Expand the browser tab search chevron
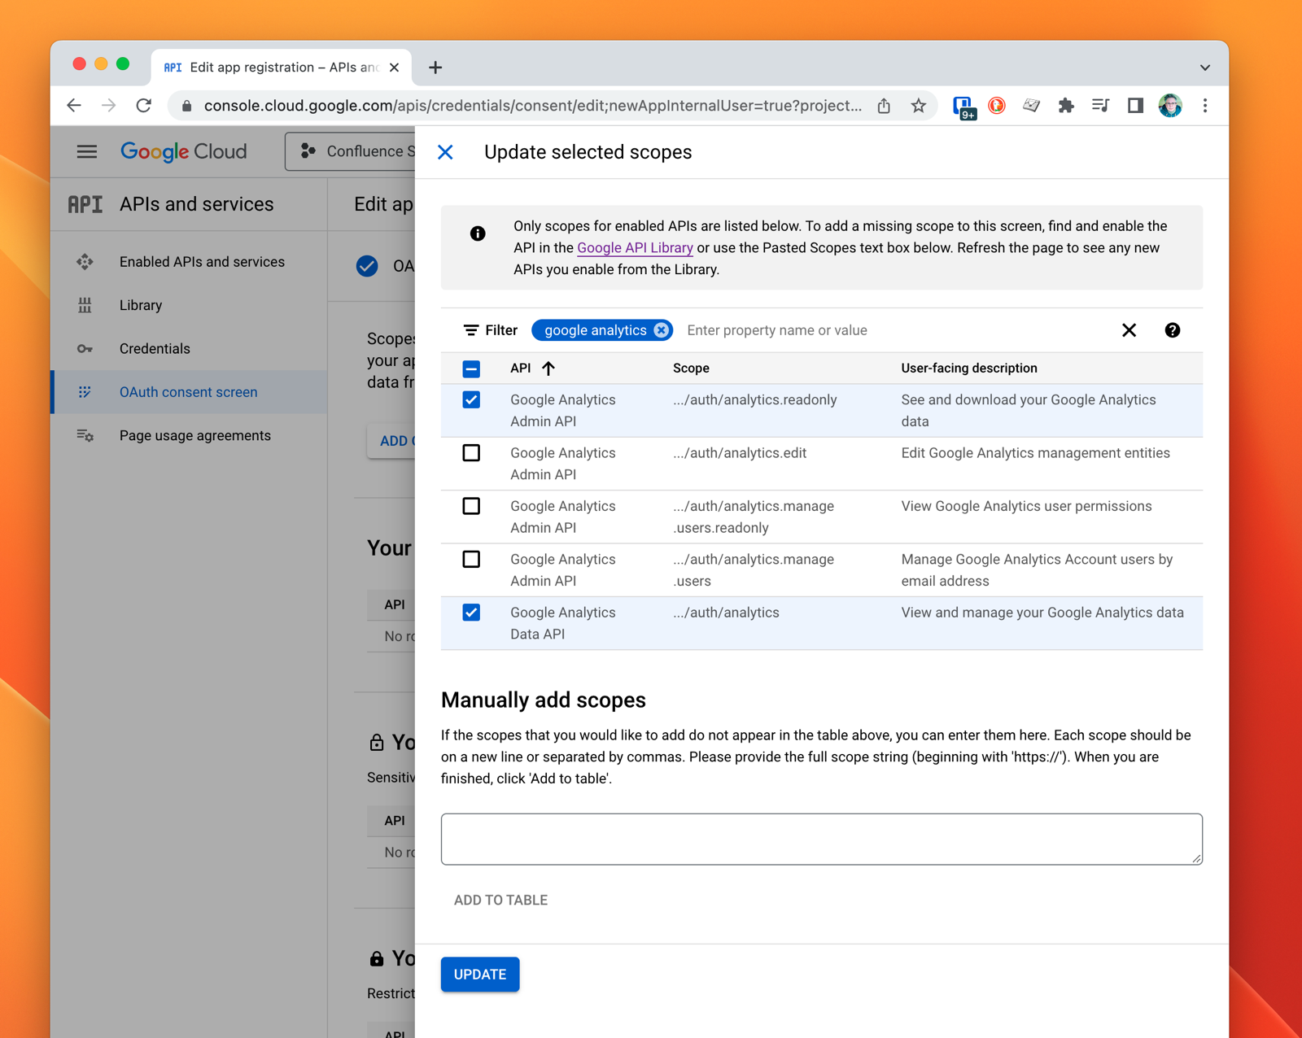 coord(1204,68)
